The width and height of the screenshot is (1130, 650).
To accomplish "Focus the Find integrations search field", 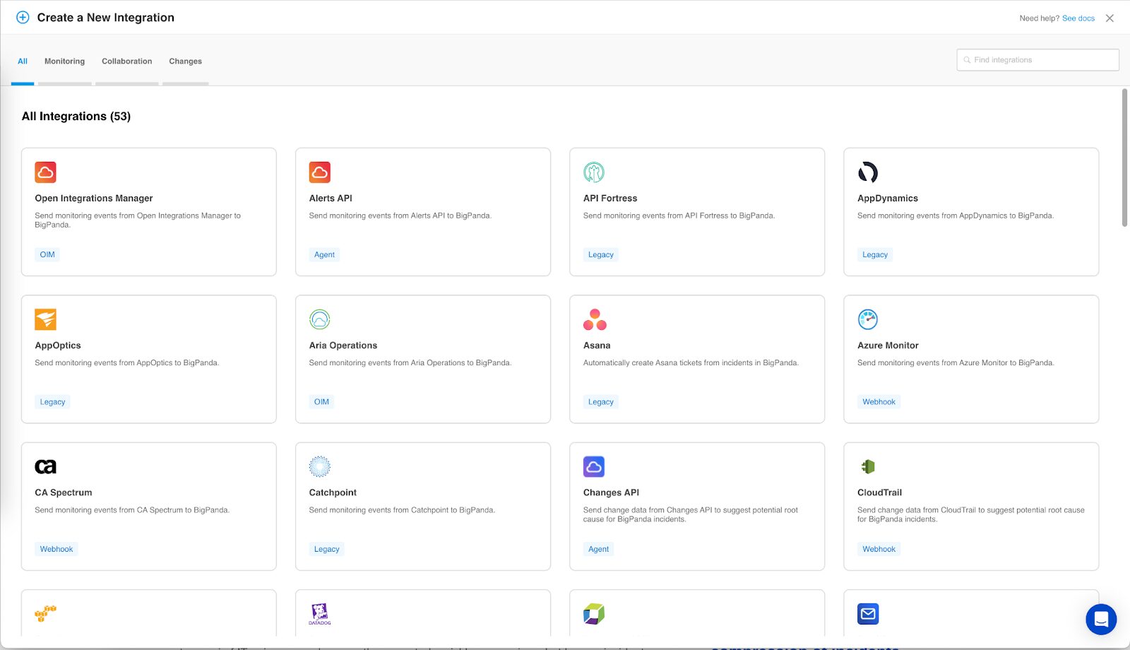I will pos(1037,60).
